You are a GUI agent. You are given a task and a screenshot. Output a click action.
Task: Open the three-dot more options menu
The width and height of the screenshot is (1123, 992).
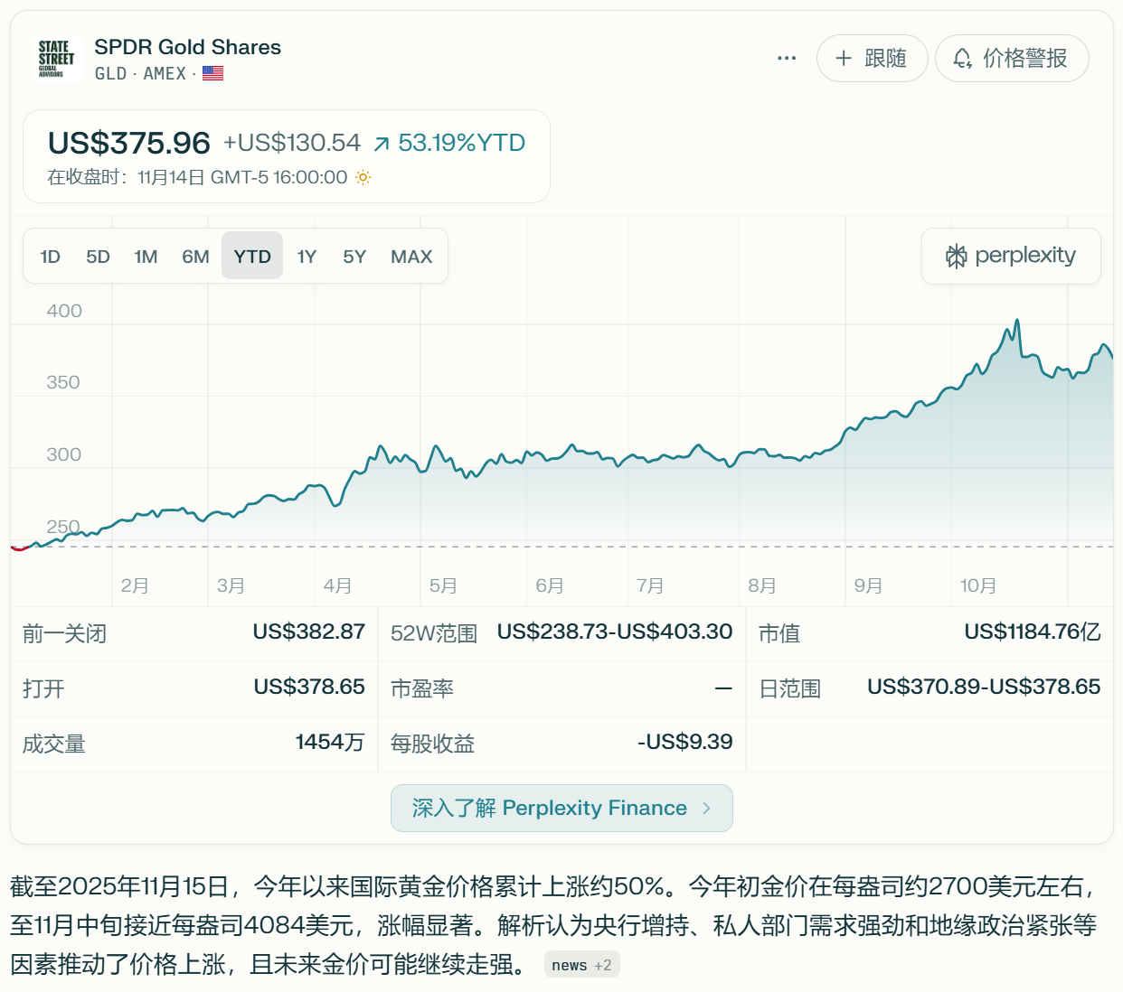pyautogui.click(x=787, y=58)
